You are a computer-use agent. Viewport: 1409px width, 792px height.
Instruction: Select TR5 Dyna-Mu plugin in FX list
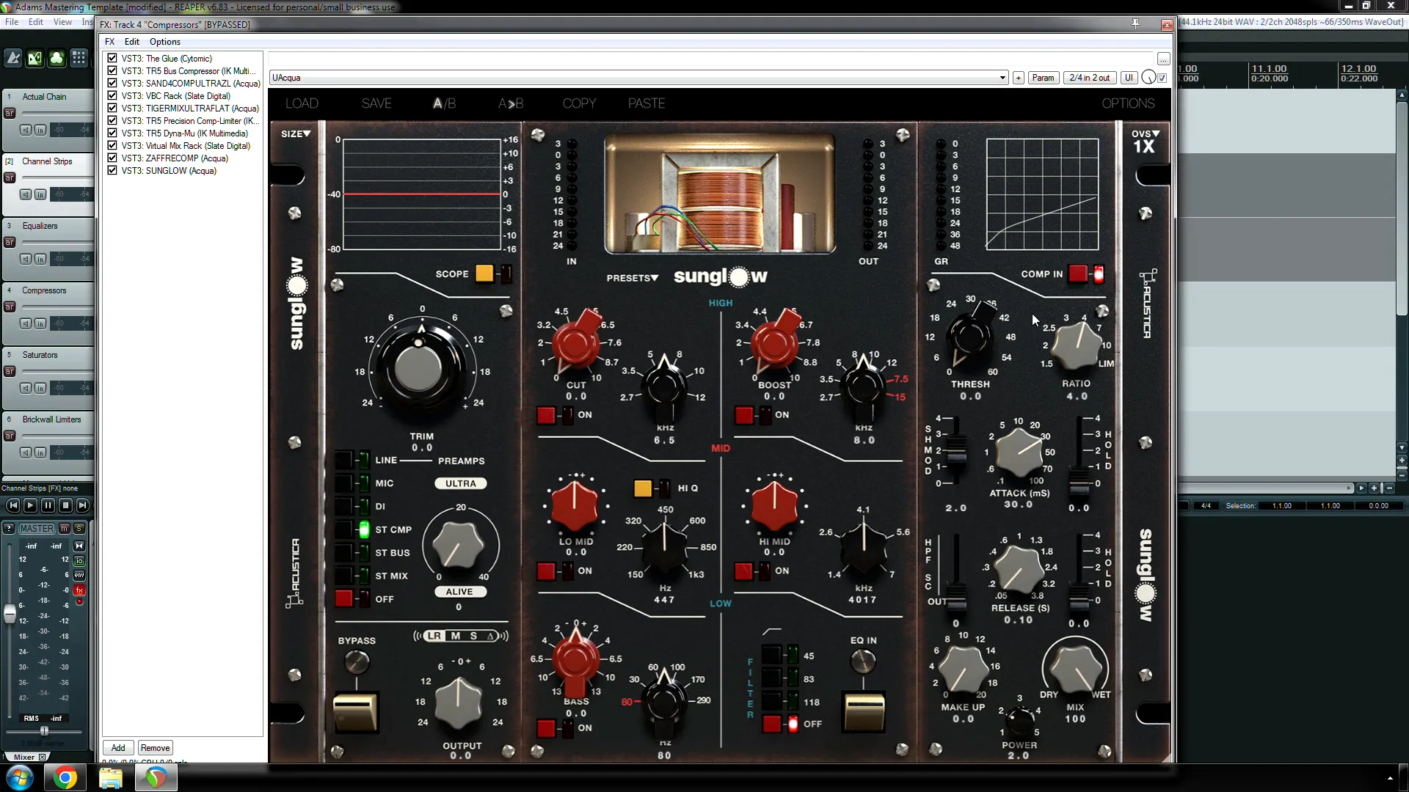coord(185,133)
